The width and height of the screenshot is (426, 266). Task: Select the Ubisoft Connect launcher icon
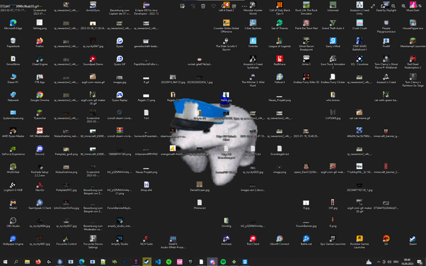280,240
